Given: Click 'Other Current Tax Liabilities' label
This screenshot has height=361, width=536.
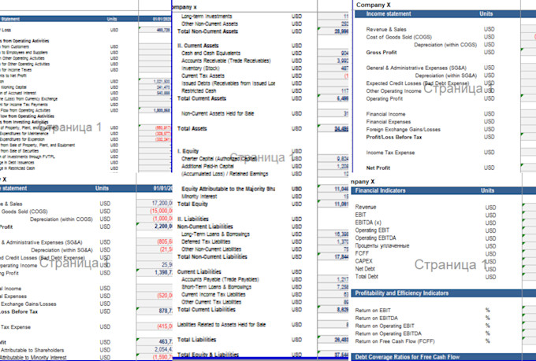Looking at the screenshot, I should [211, 302].
